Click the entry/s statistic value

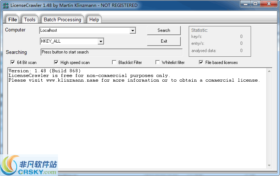point(241,43)
